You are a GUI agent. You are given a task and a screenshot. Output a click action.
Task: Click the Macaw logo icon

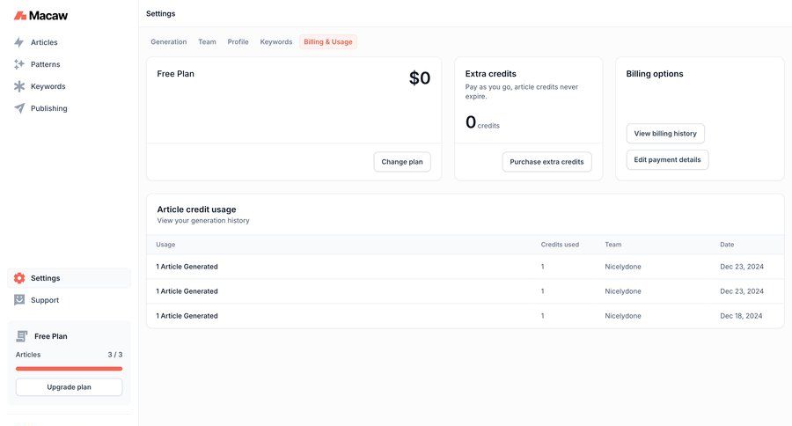point(19,16)
